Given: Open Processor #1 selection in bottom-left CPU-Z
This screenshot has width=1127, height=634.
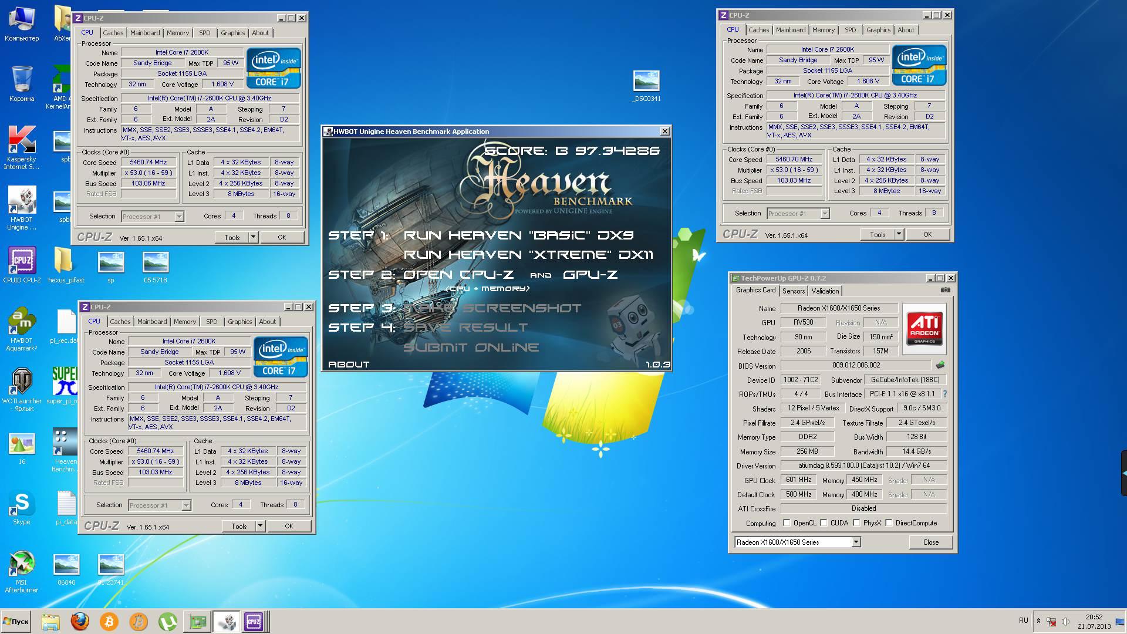Looking at the screenshot, I should (x=160, y=505).
